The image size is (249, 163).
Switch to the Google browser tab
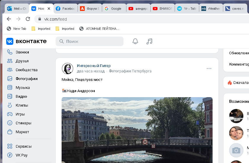114,9
